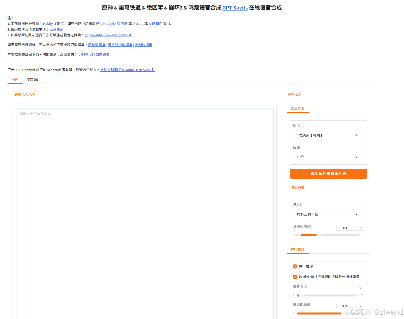Open the GPT-Sovits link in the title

[x=235, y=8]
